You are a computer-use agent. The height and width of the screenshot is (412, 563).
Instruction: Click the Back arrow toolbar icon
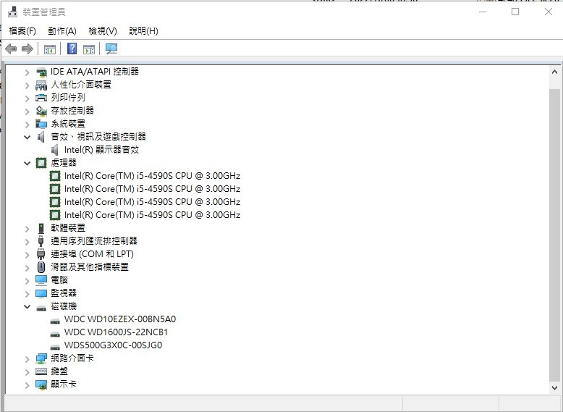11,49
